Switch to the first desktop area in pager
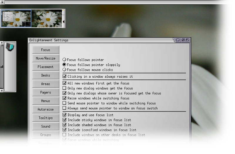Viewport: 235px width, 154px height. [16, 18]
